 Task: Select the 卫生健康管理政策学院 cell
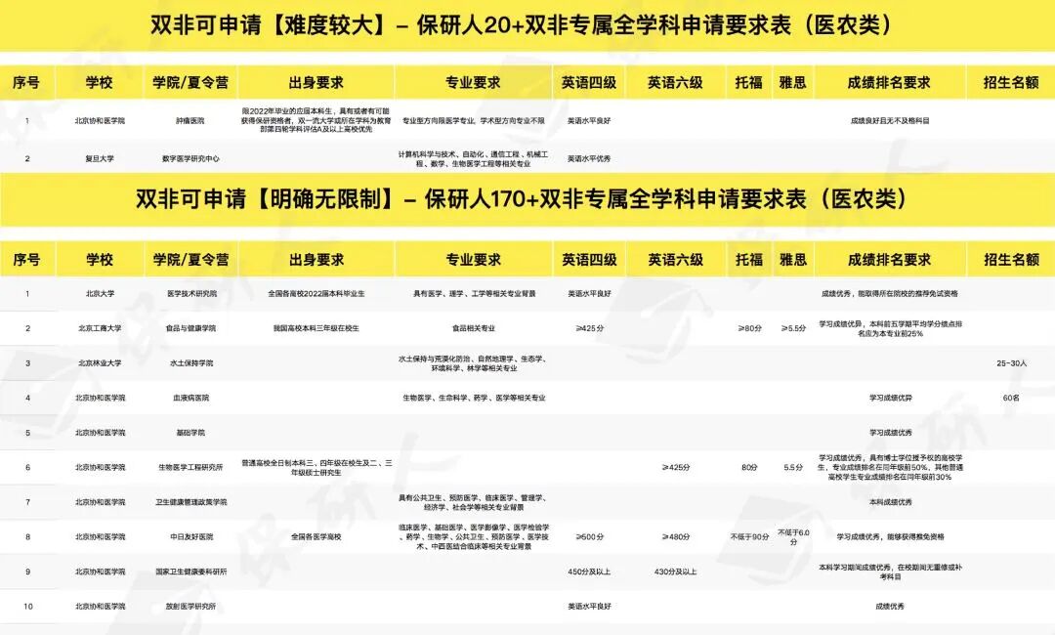click(191, 502)
